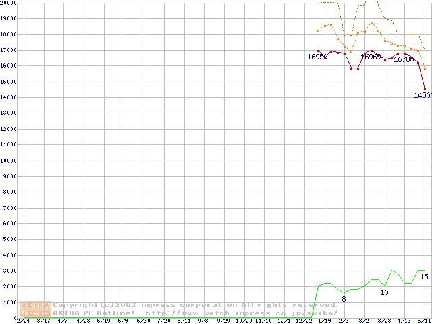Click the 16969 price data label
This screenshot has height=324, width=432.
(371, 57)
